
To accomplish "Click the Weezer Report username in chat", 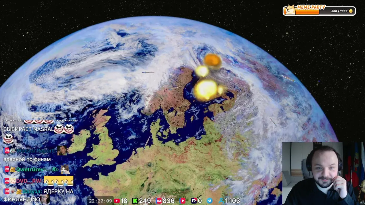I will pos(36,151).
